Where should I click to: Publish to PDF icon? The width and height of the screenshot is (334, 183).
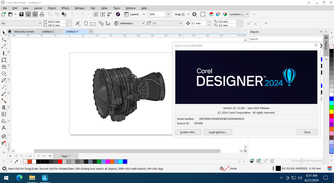click(x=109, y=14)
